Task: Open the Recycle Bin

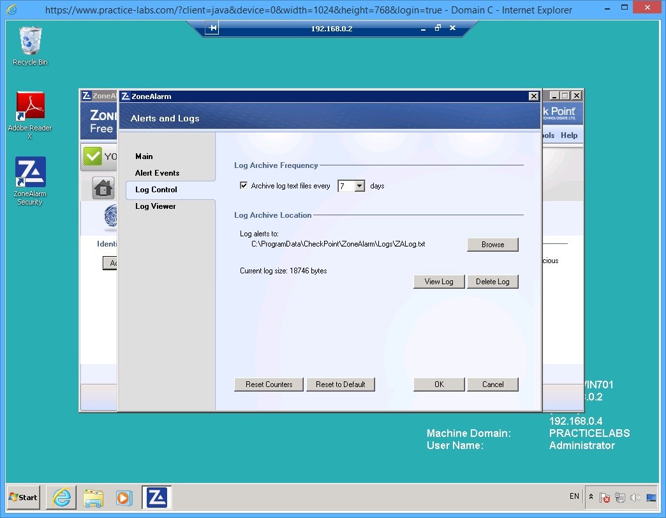Action: [29, 40]
